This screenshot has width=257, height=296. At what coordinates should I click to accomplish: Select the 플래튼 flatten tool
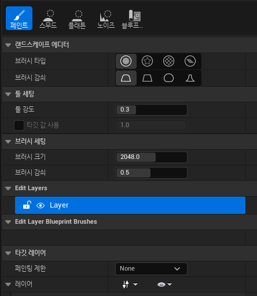point(77,19)
